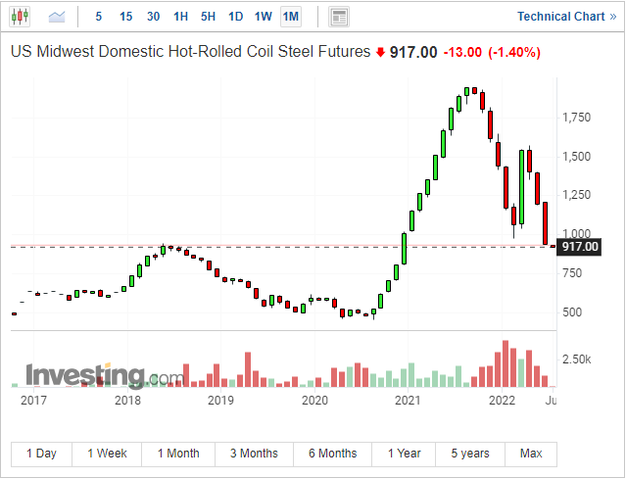Click the -13.00 price change value
This screenshot has width=626, height=479.
pos(462,52)
